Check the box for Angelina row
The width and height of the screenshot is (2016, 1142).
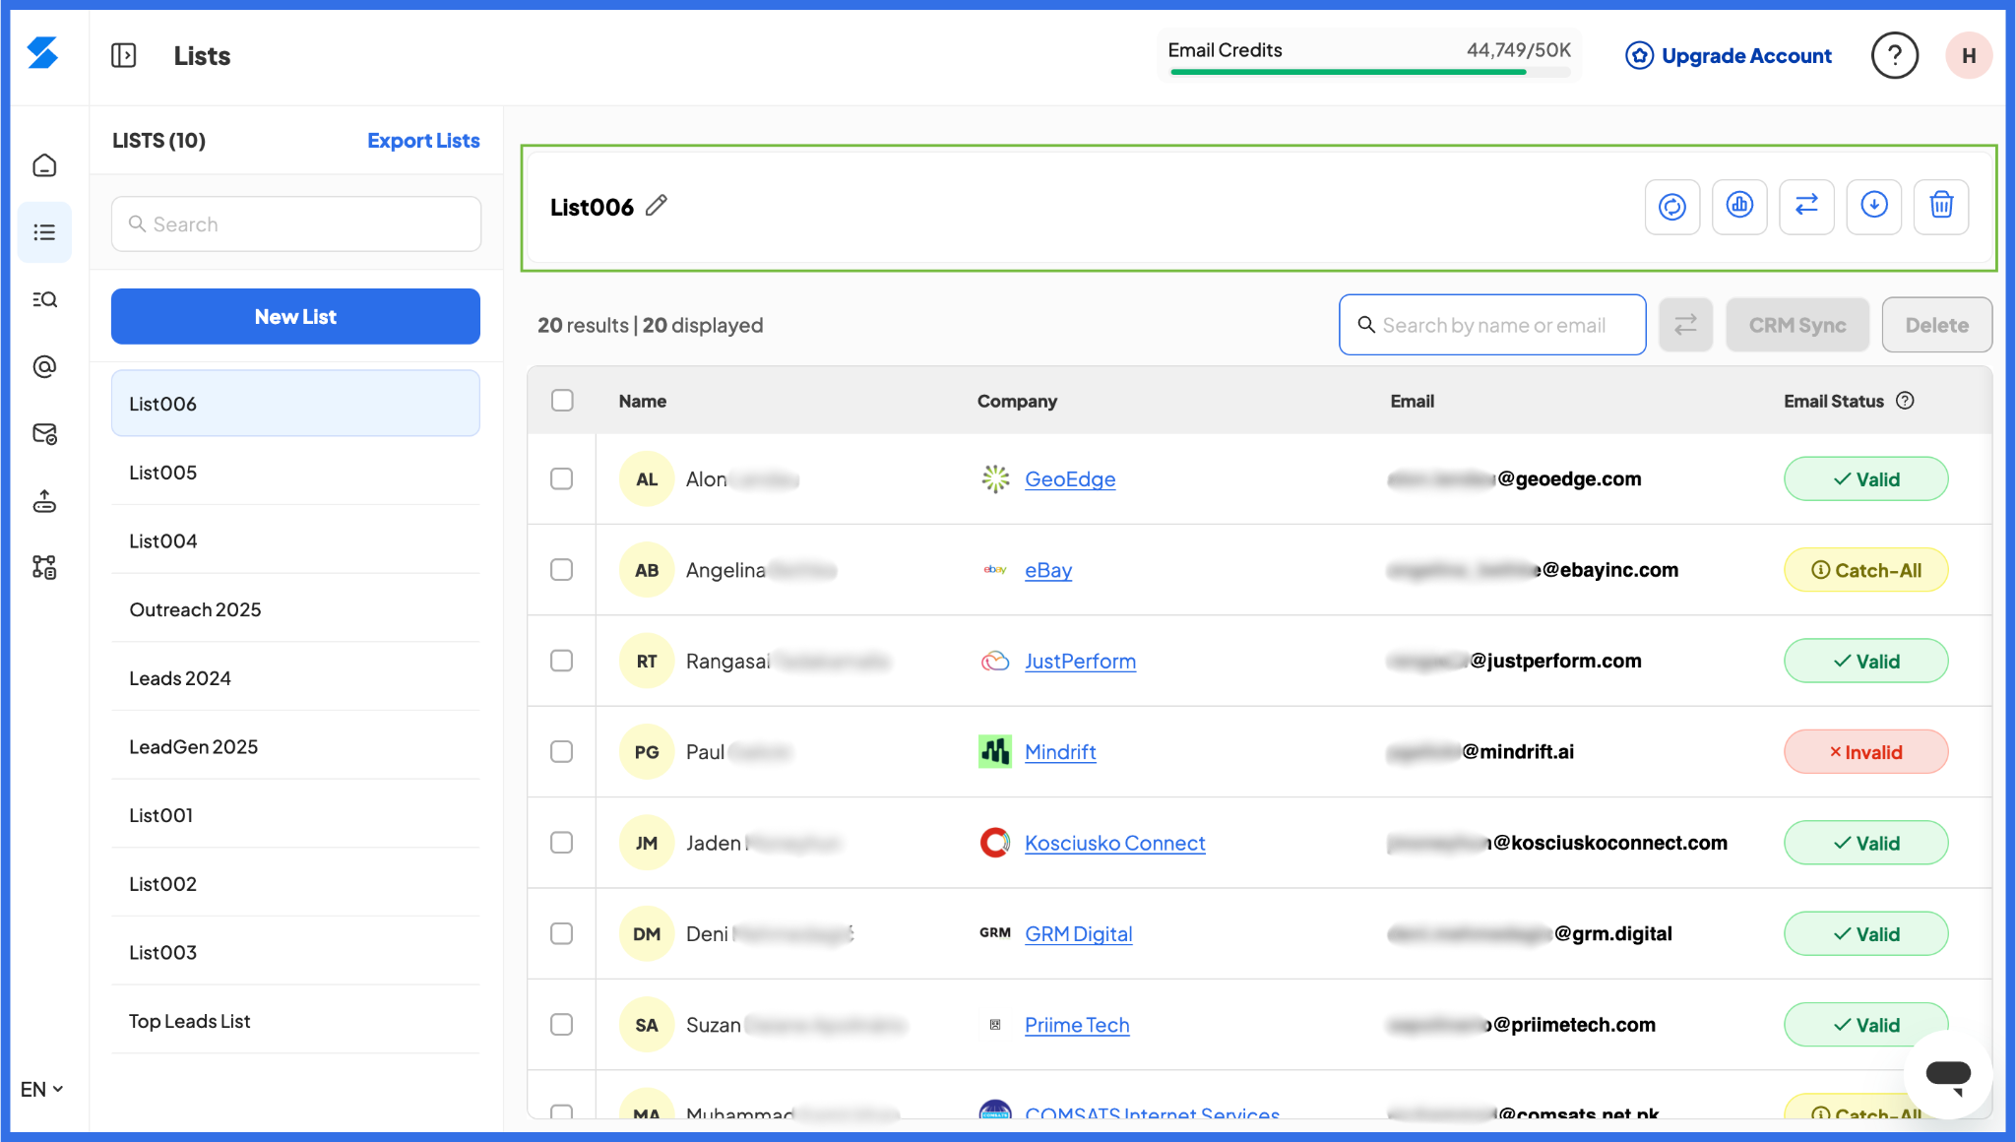pyautogui.click(x=562, y=570)
